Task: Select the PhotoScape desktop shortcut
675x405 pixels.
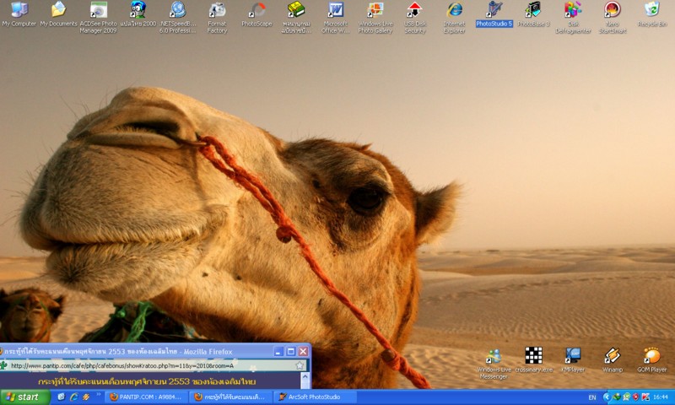Action: point(256,14)
